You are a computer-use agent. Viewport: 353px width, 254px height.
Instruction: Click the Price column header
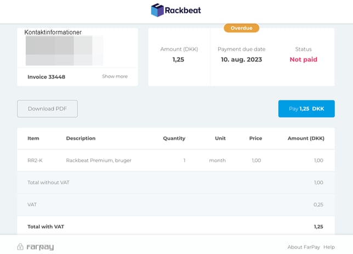pyautogui.click(x=255, y=138)
